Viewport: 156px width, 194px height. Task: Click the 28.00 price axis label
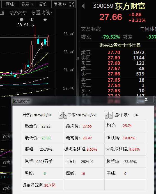click(x=69, y=34)
